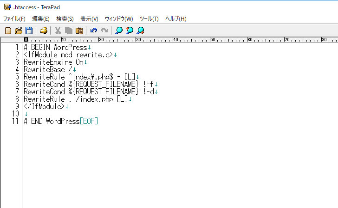
Task: Open the ファイル(F) menu
Action: [14, 19]
